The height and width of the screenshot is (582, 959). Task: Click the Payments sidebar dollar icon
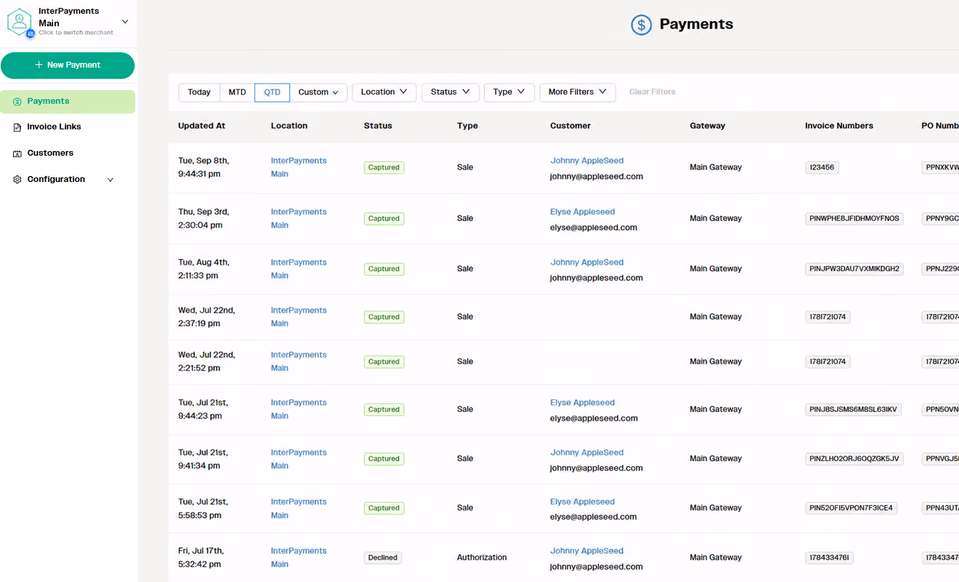17,102
